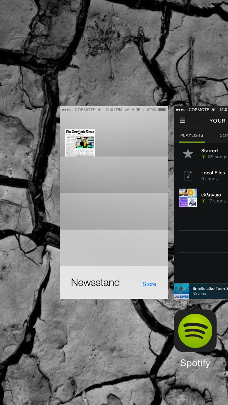Viewport: 228px width, 405px height.
Task: Tap the download indicator beside 89 songs
Action: (x=203, y=157)
